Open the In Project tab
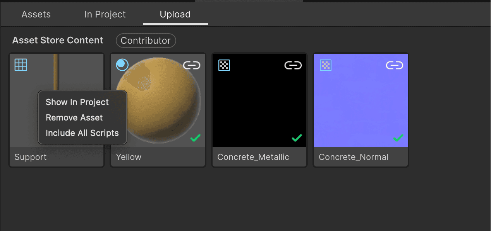Viewport: 491px width, 231px height. (105, 14)
